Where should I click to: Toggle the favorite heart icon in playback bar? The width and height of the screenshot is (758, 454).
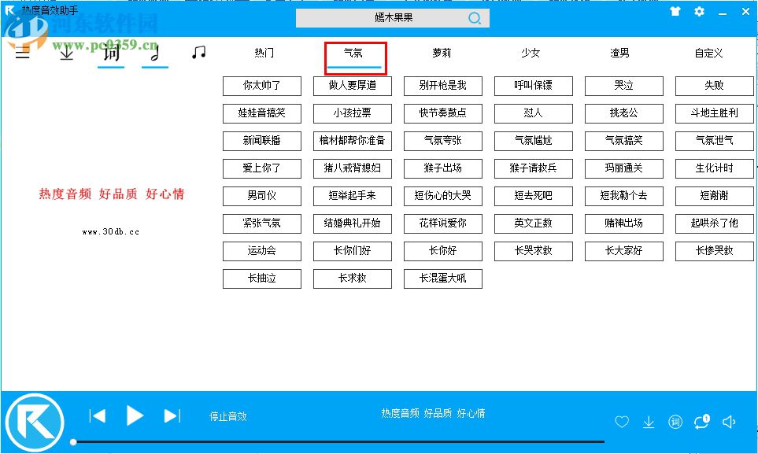(x=622, y=422)
